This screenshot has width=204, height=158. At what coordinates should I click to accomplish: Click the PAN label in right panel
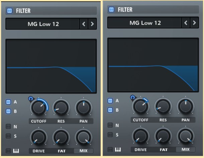tap(186, 120)
